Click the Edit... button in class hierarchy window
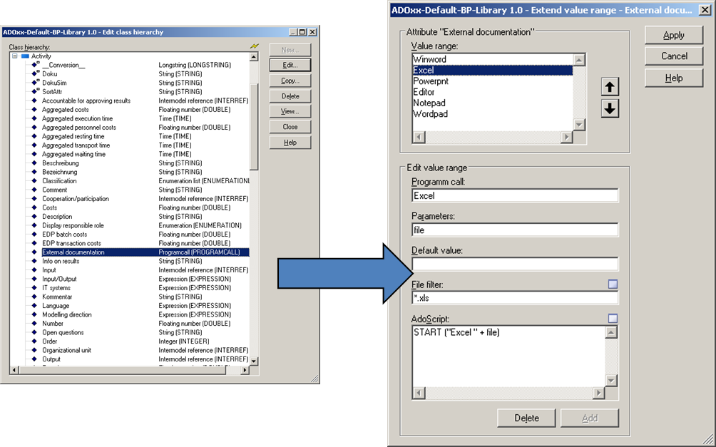This screenshot has height=447, width=716. pyautogui.click(x=290, y=65)
